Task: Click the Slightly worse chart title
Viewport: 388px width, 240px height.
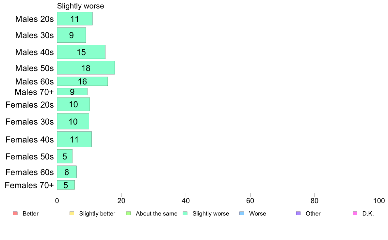Action: [80, 6]
